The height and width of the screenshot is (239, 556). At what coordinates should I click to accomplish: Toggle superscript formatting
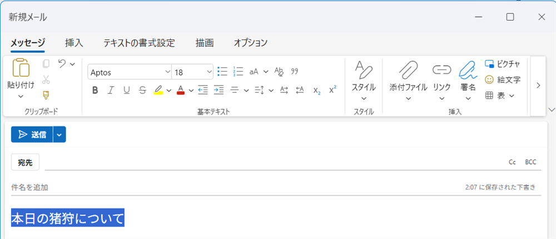332,89
